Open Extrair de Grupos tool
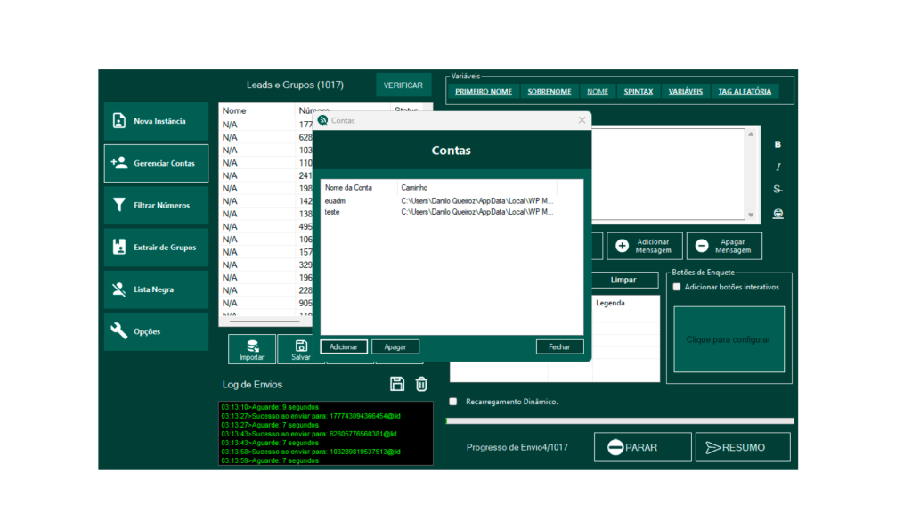 (156, 248)
